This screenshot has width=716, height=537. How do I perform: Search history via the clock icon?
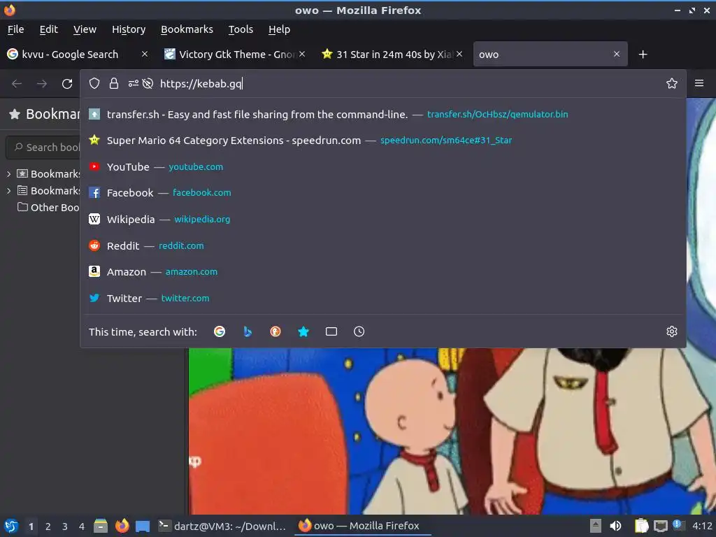(x=359, y=331)
